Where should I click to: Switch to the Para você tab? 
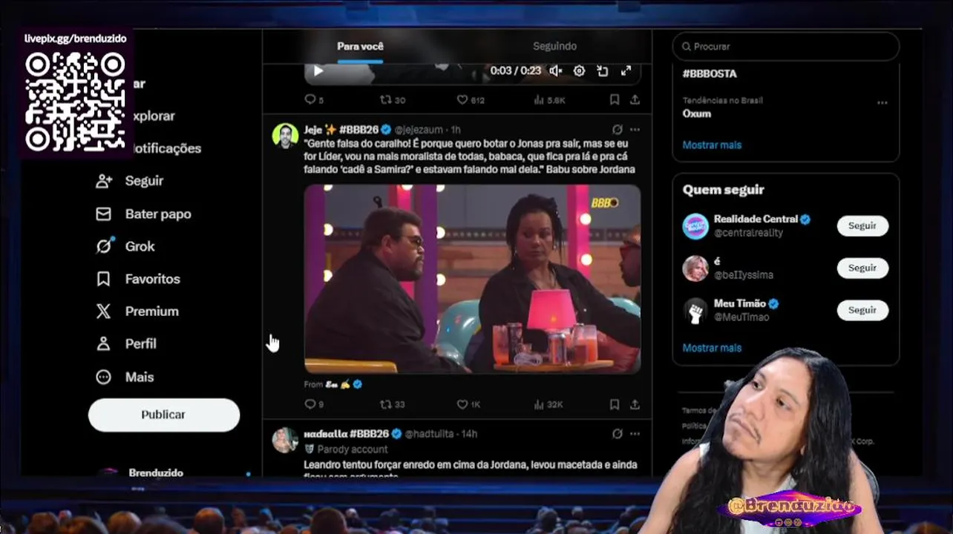(360, 46)
